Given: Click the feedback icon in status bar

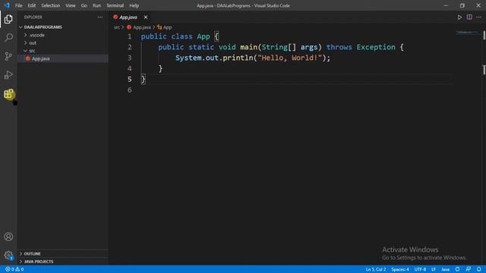Looking at the screenshot, I should click(468, 269).
